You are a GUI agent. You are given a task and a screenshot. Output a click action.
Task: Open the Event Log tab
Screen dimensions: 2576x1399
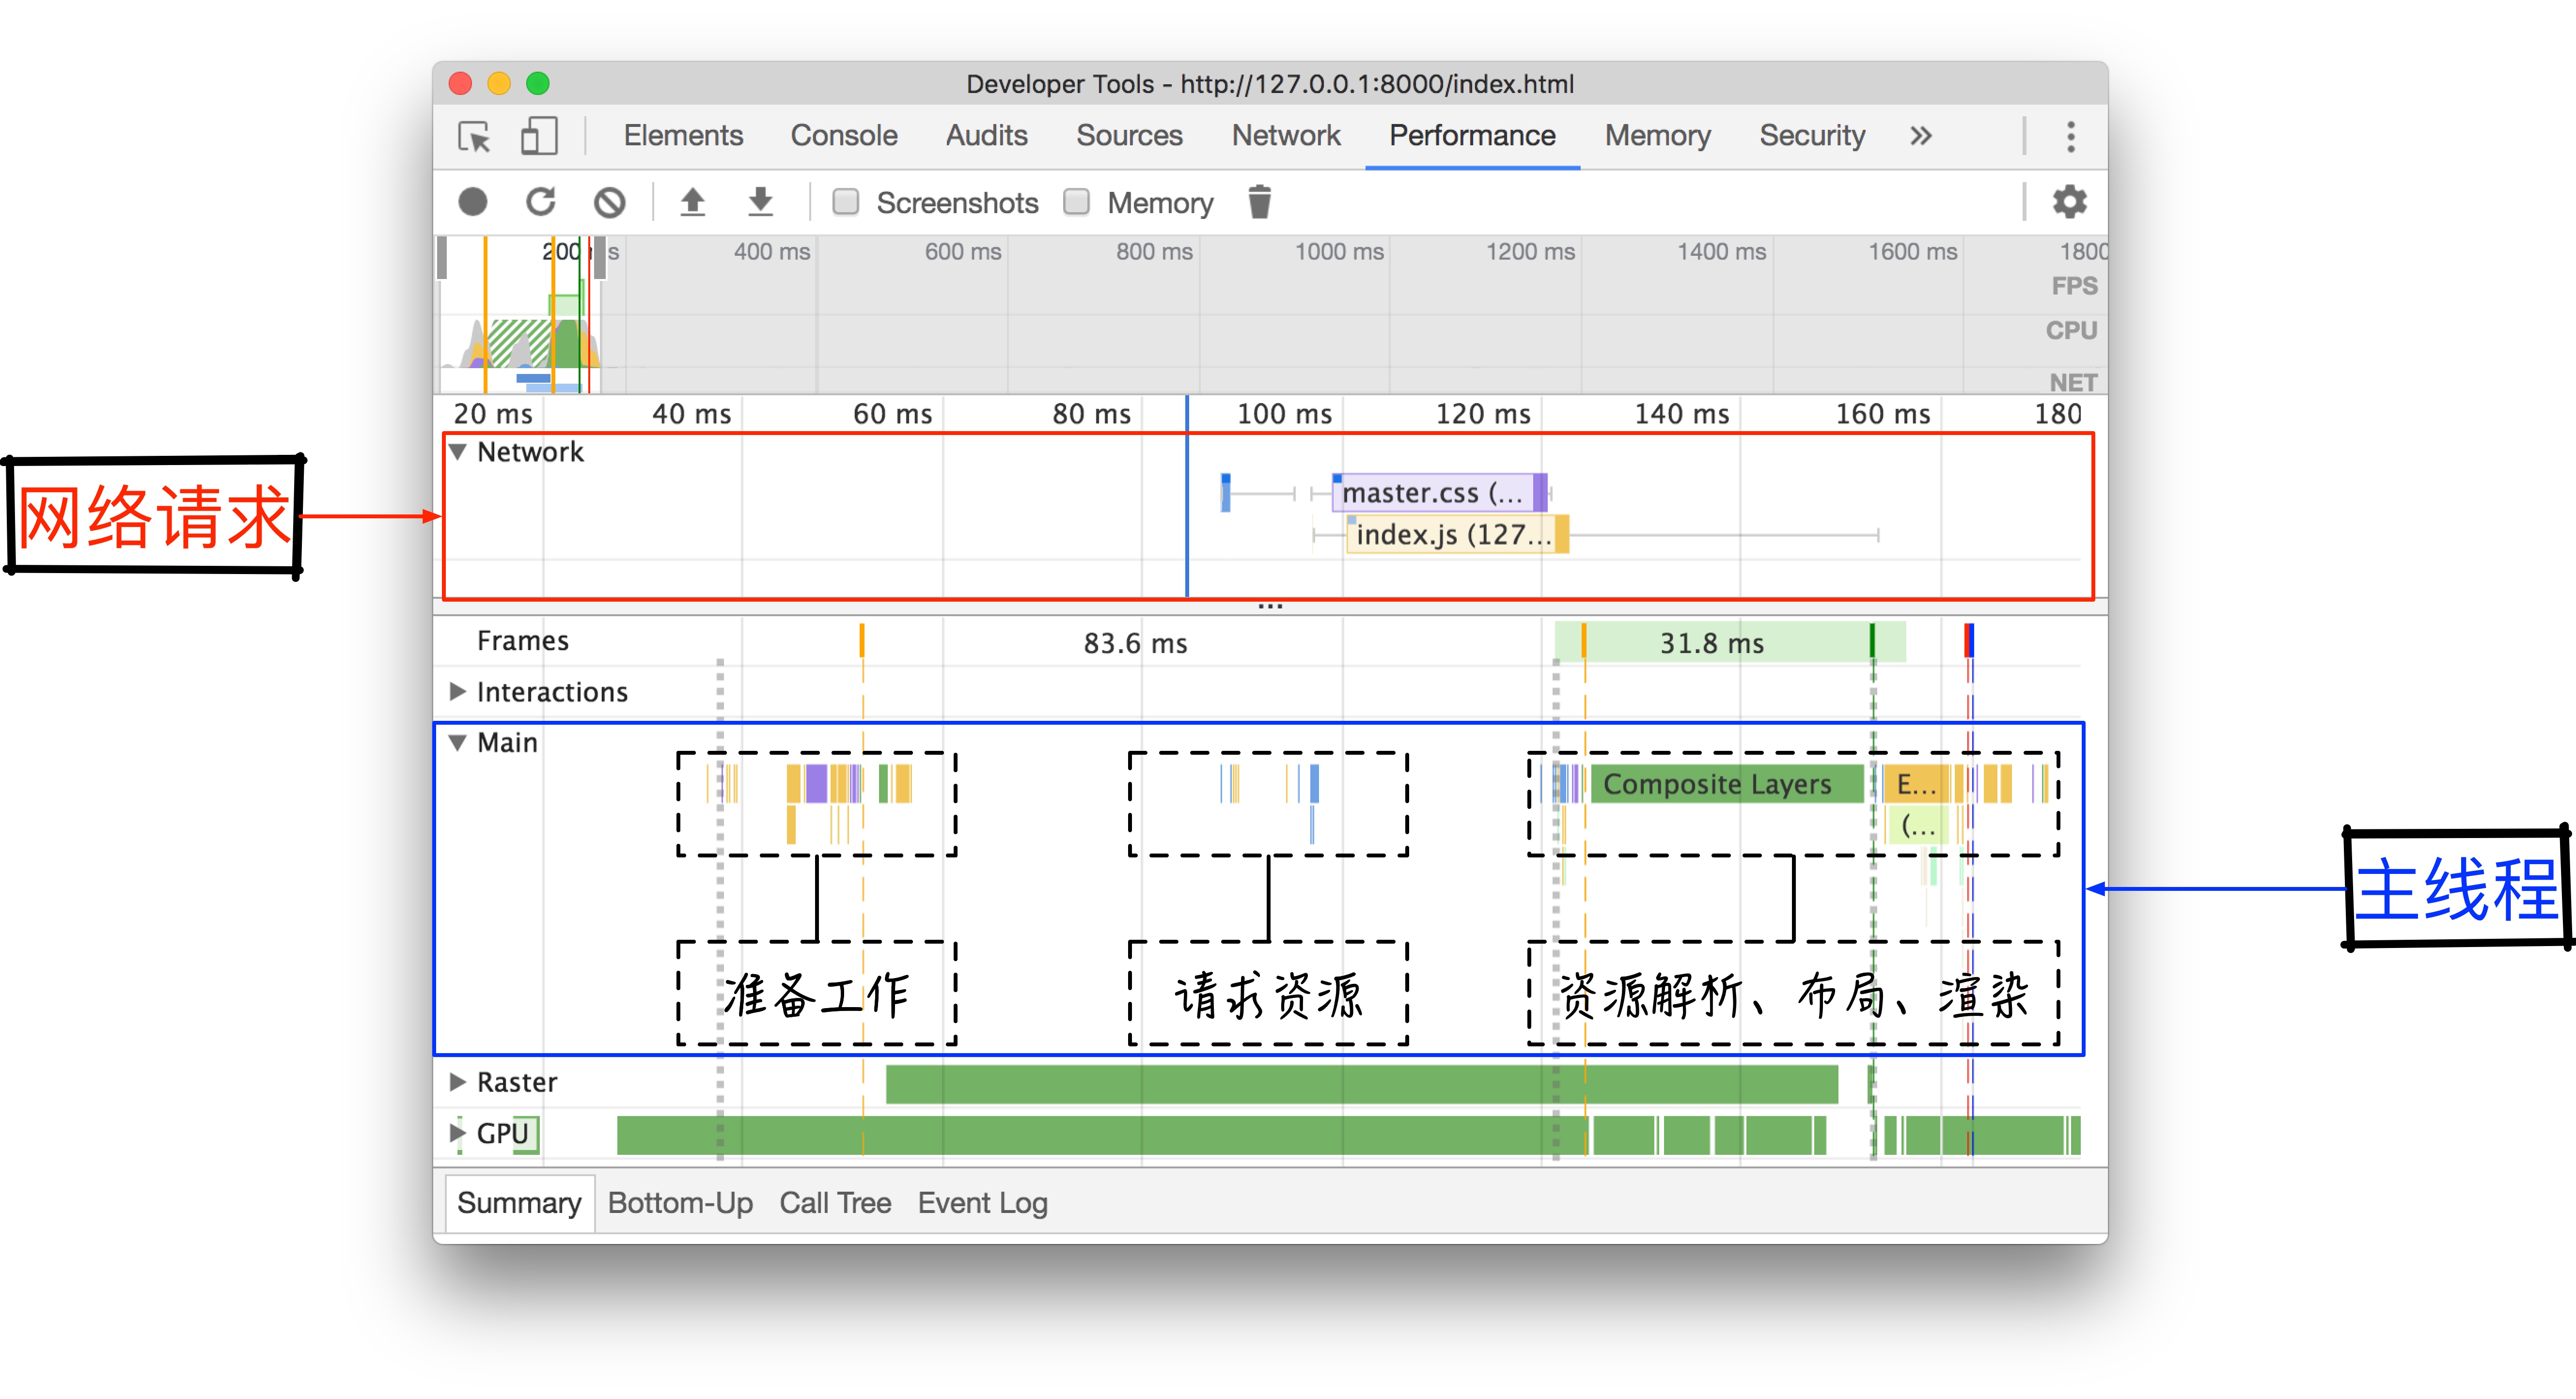(x=982, y=1203)
